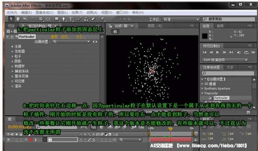Toggle solo box for layer 烟
This screenshot has width=258, height=151.
point(17,140)
